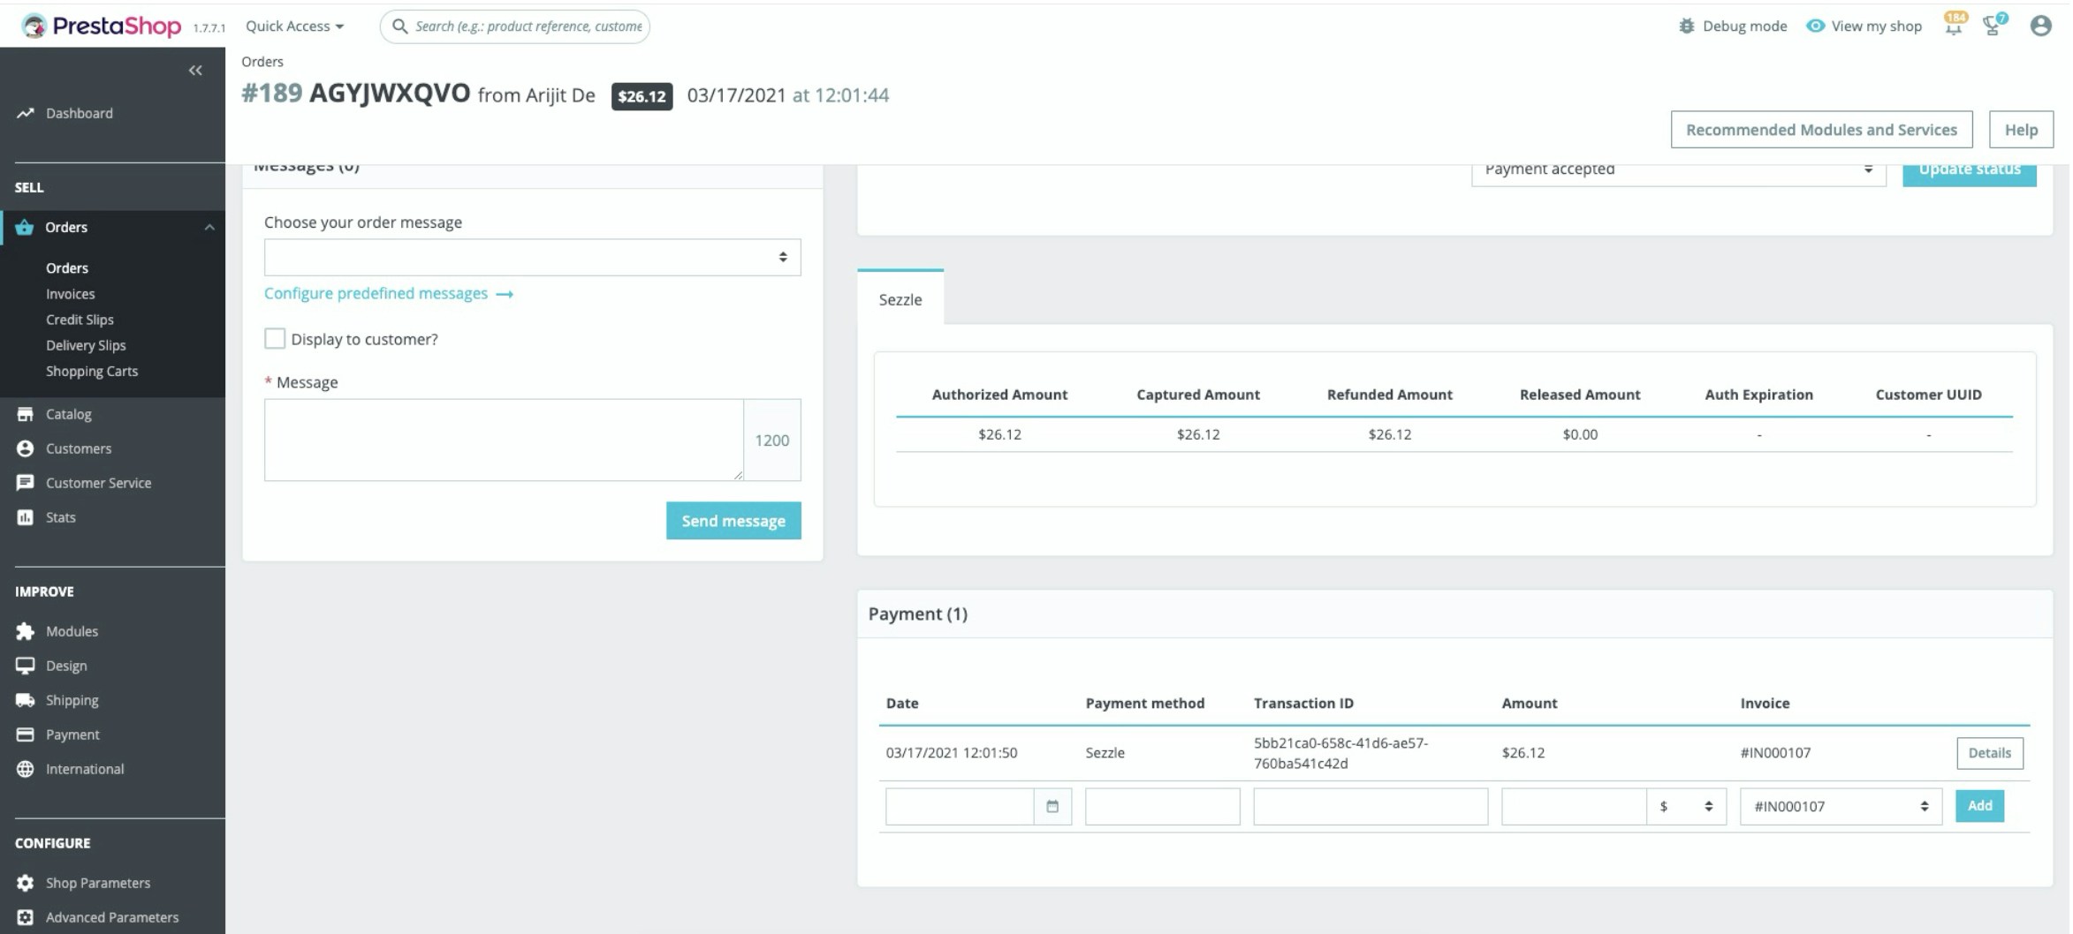
Task: Collapse the sidebar with double-chevron icon
Action: (x=195, y=71)
